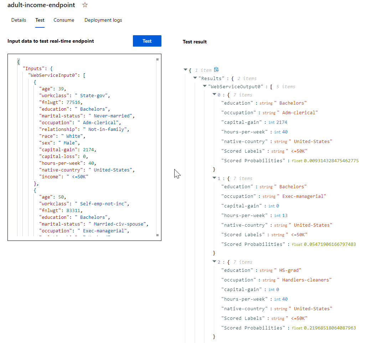
Task: Collapse the "Results" node
Action: (x=195, y=78)
